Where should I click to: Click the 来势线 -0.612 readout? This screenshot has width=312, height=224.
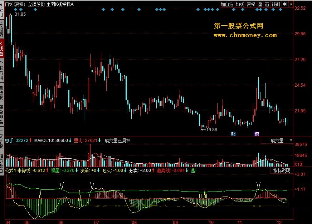point(33,170)
